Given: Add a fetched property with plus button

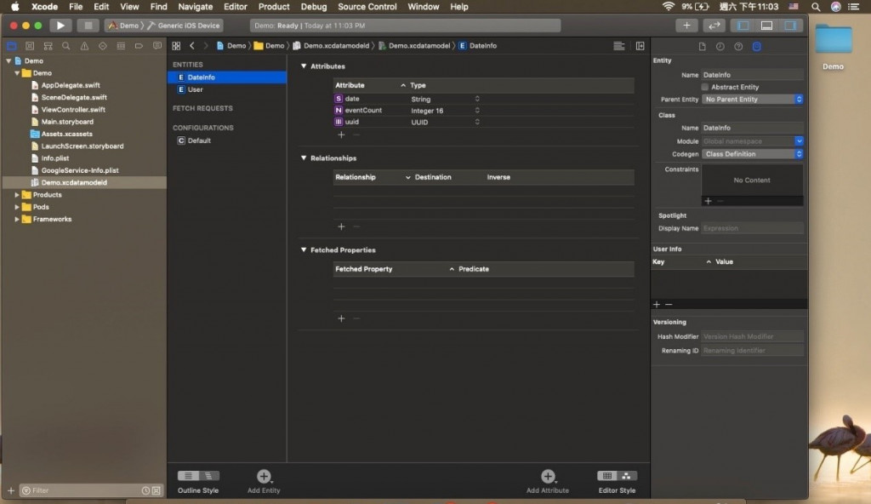Looking at the screenshot, I should click(341, 318).
